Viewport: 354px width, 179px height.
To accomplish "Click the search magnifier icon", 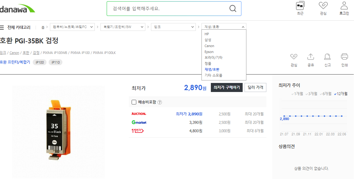I will [x=233, y=9].
